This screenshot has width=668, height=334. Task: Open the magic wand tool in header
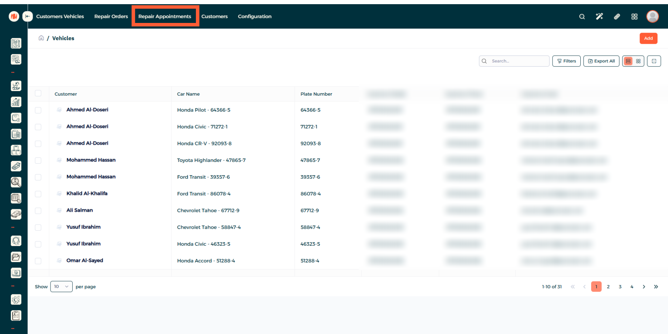pyautogui.click(x=599, y=17)
